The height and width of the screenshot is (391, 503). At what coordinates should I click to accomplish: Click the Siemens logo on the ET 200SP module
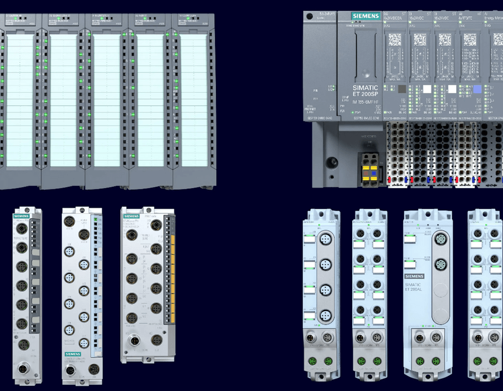364,16
